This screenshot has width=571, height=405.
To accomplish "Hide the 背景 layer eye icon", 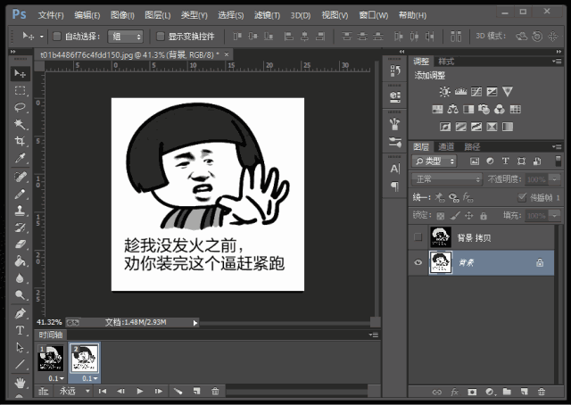I will [x=418, y=262].
